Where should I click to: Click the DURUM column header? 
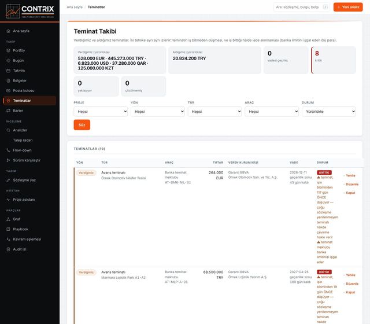point(323,163)
